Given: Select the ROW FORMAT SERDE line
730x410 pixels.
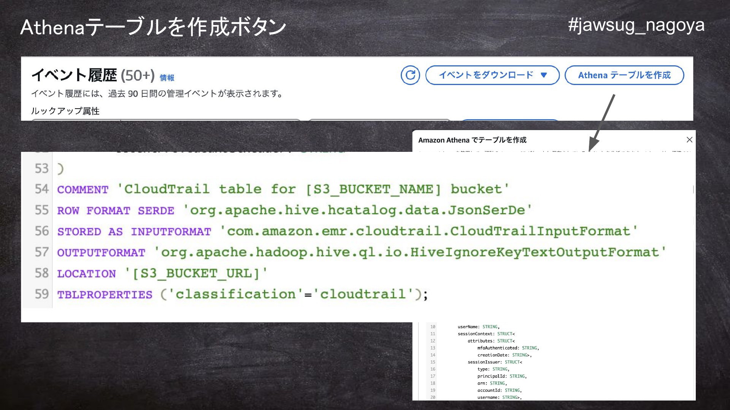Looking at the screenshot, I should [x=294, y=210].
